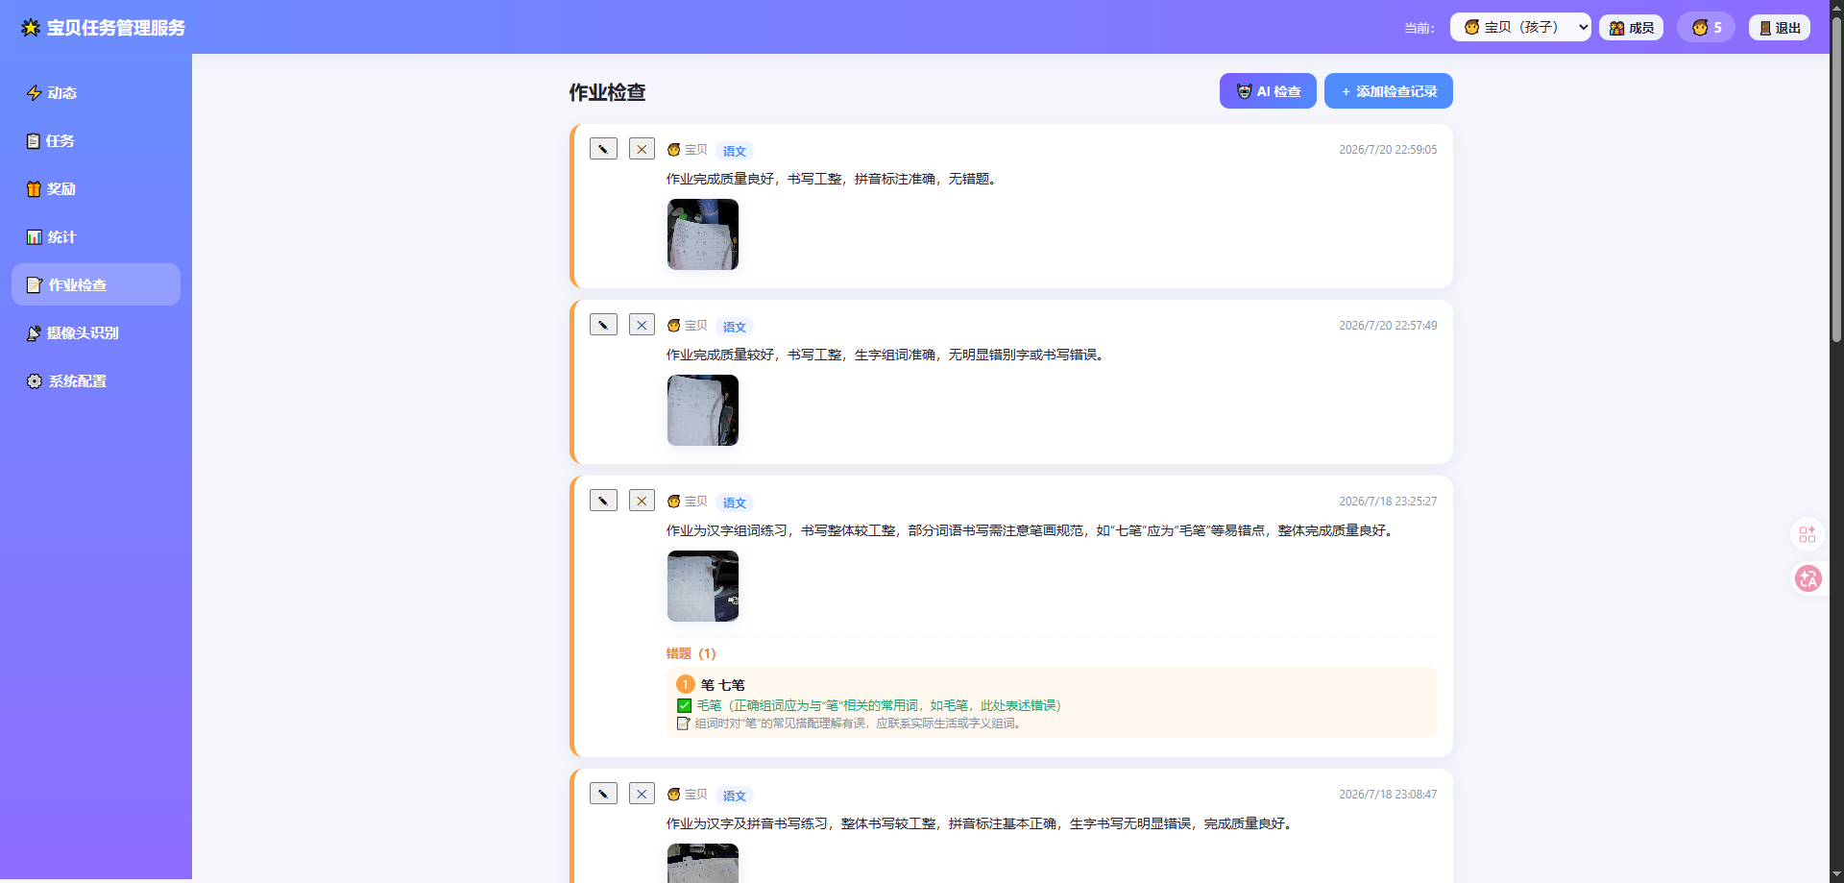
Task: Click the 退出 button
Action: pos(1780,28)
